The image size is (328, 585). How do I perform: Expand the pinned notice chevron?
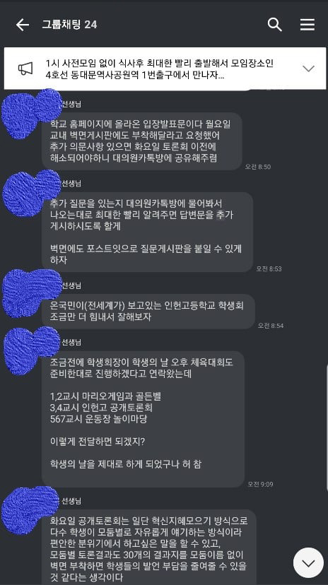309,69
